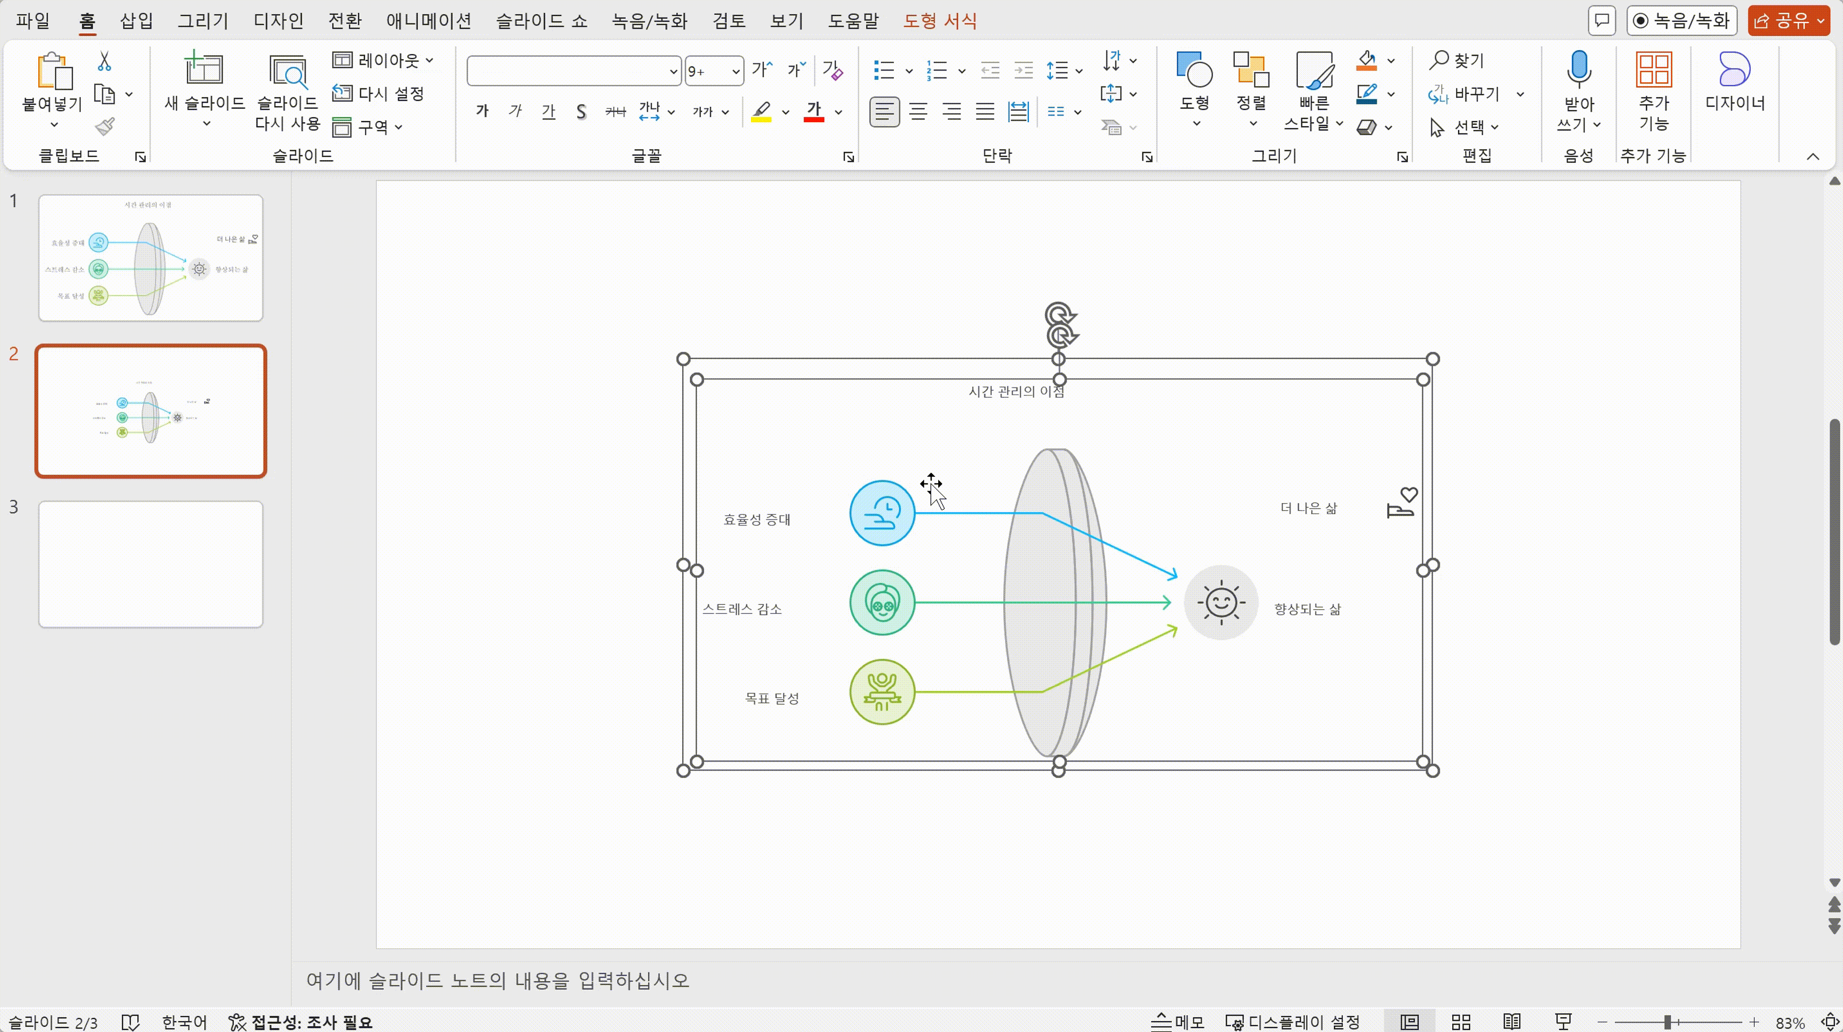This screenshot has width=1843, height=1032.
Task: Open the font name combo box
Action: [574, 71]
